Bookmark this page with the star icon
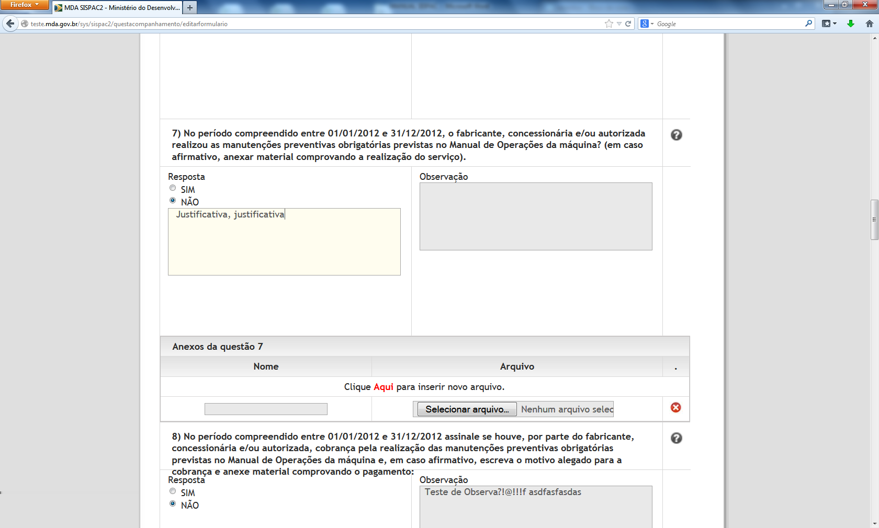The height and width of the screenshot is (528, 879). [x=608, y=24]
